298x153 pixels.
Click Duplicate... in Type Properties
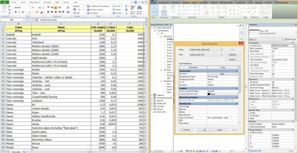[233, 55]
